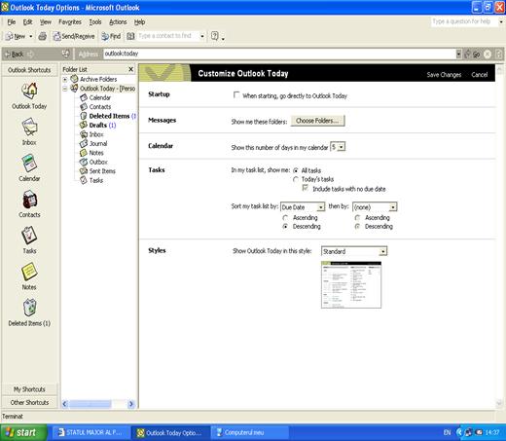This screenshot has width=506, height=441.
Task: Toggle 'Include tasks with no due date'
Action: pos(306,188)
